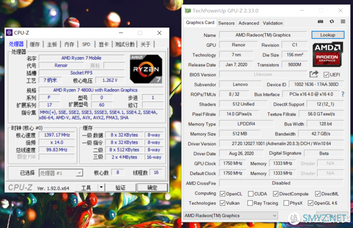Switch to the 显卡 tab in CPU-Z

click(103, 44)
